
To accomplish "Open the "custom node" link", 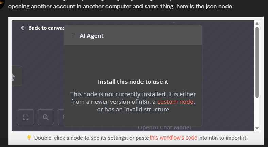I will tap(175, 102).
